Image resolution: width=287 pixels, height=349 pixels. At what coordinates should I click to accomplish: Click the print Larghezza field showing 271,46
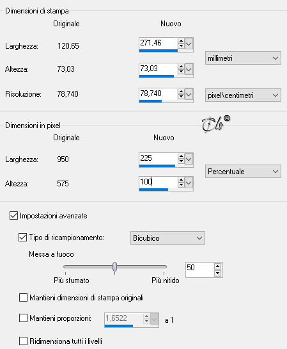(x=158, y=43)
